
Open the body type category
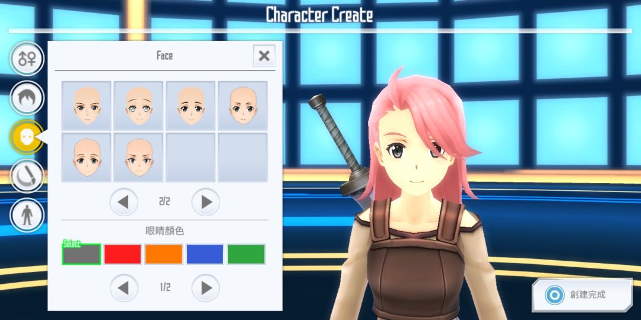click(x=27, y=215)
